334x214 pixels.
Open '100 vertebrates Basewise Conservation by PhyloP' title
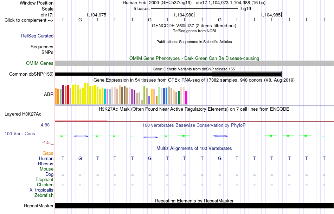pos(194,125)
